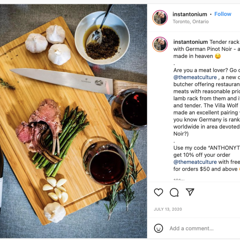
Task: Visit @themeatculture mention below 'Are you a meat lover?'
Action: click(195, 77)
